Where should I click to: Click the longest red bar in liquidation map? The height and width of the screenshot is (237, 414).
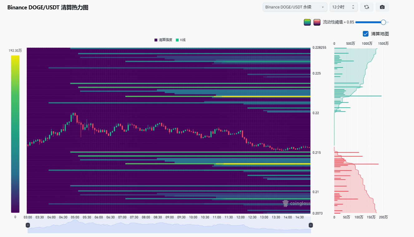coord(356,164)
